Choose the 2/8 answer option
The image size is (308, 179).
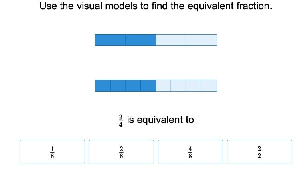(121, 152)
